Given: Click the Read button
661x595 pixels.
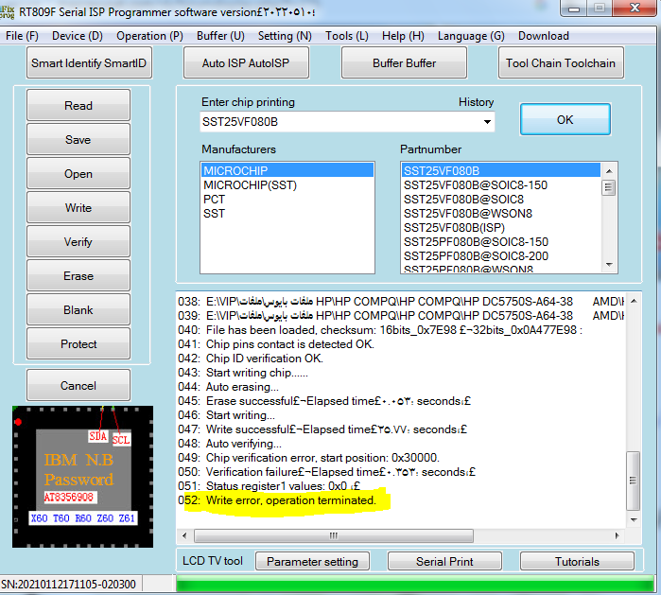Looking at the screenshot, I should tap(78, 105).
